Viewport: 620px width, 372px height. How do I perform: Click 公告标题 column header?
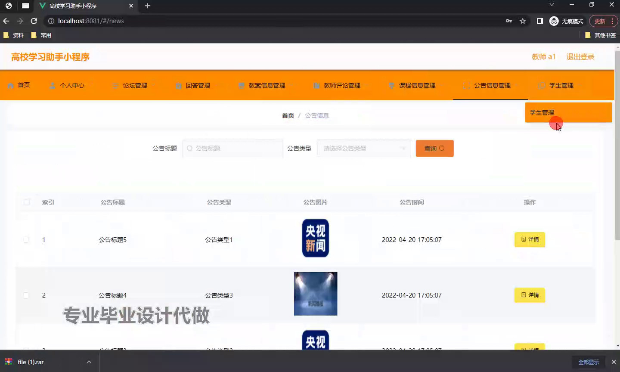coord(113,202)
